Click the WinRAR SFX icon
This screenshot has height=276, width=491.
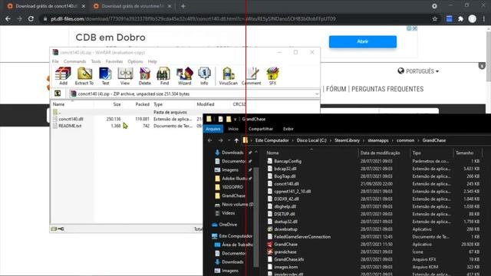pos(272,76)
